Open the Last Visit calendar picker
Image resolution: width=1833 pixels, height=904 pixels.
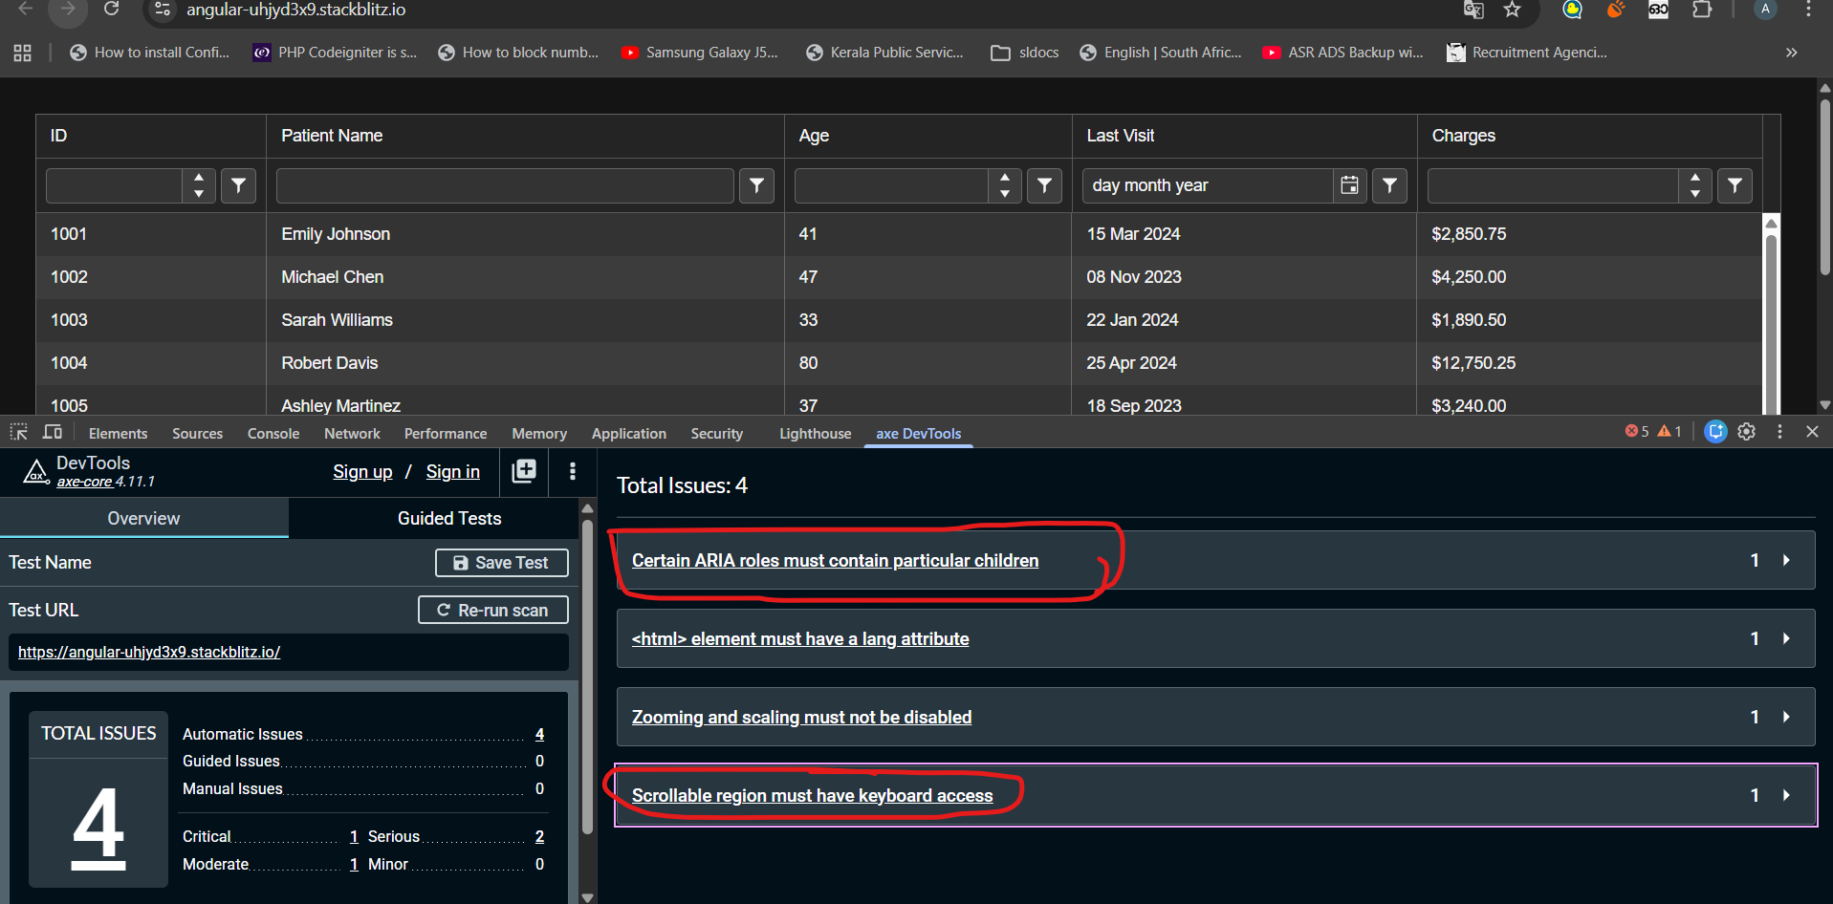click(1349, 185)
